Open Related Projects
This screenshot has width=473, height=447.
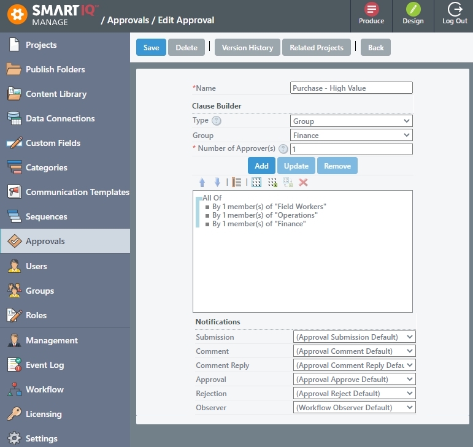click(x=317, y=47)
